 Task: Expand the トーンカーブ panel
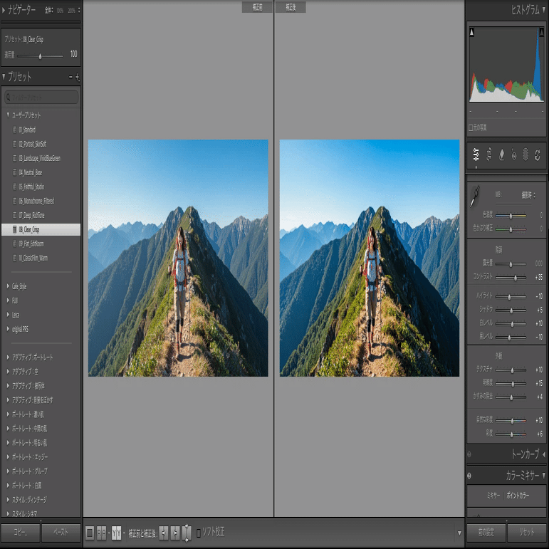tap(544, 454)
